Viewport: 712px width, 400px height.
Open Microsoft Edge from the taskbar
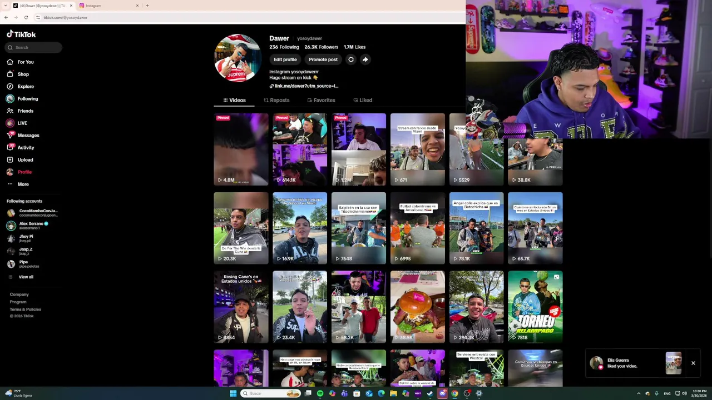point(381,393)
